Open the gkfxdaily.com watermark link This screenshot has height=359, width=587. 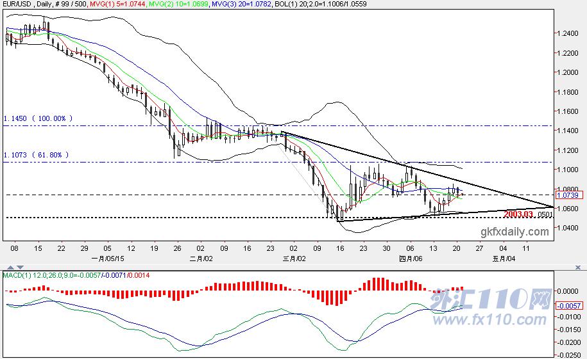515,232
